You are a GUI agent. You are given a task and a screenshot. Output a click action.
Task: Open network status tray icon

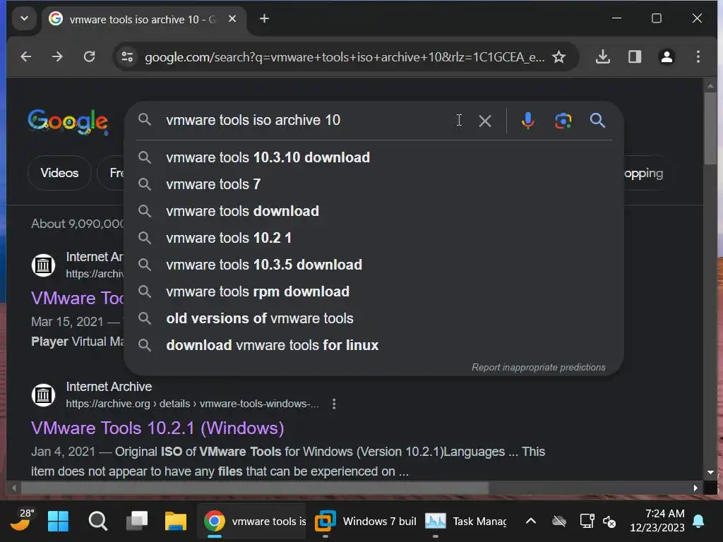587,522
